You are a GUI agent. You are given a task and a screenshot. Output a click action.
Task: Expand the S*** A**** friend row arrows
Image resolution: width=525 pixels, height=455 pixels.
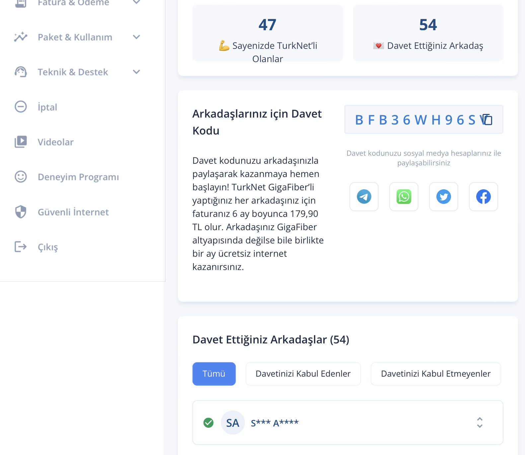(480, 422)
